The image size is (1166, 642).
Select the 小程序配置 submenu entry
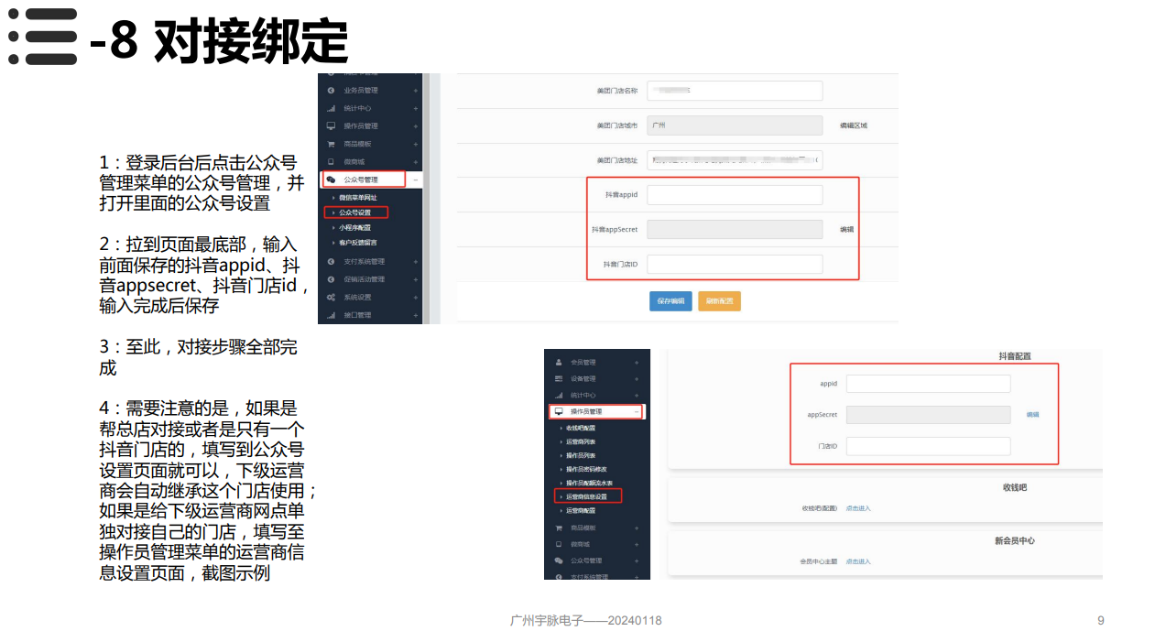[x=354, y=227]
